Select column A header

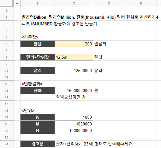click(x=17, y=3)
